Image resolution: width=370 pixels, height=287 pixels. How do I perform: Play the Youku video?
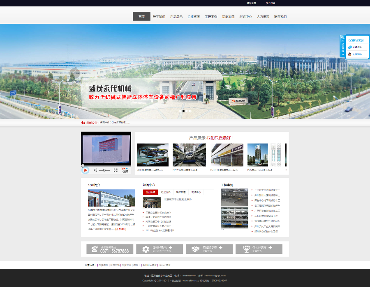click(x=86, y=170)
